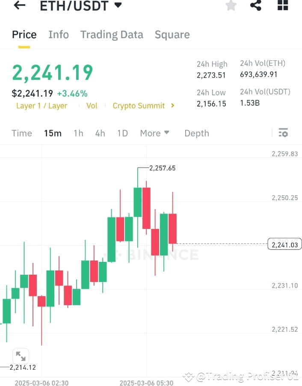Screen dimensions: 302x386
Task: View the Info section
Action: click(x=59, y=34)
